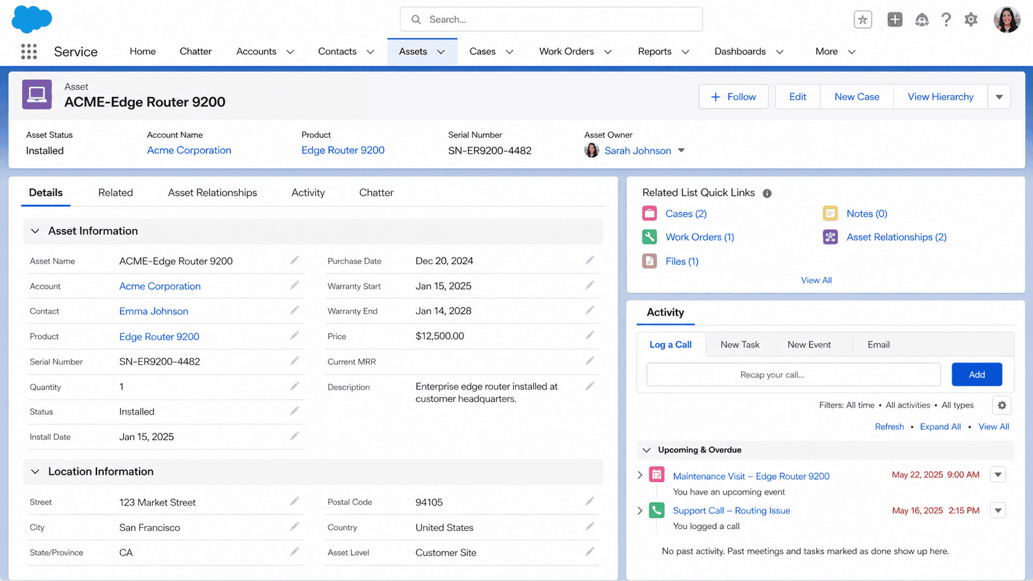Change owner dropdown beside Sarah Johnson

pos(681,151)
